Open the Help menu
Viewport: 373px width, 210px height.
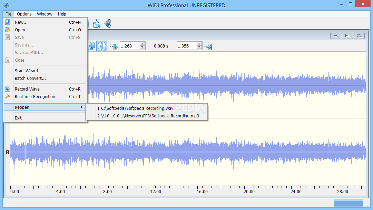coord(62,14)
